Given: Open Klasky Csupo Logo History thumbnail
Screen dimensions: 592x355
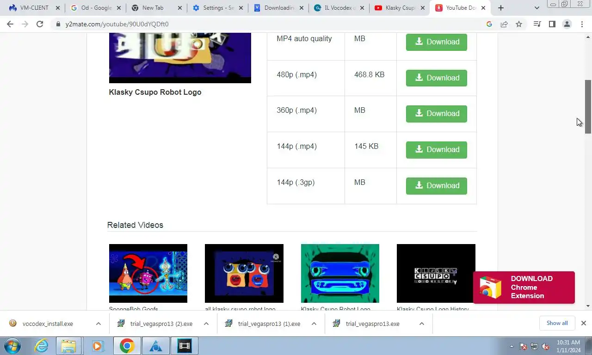Looking at the screenshot, I should [436, 273].
